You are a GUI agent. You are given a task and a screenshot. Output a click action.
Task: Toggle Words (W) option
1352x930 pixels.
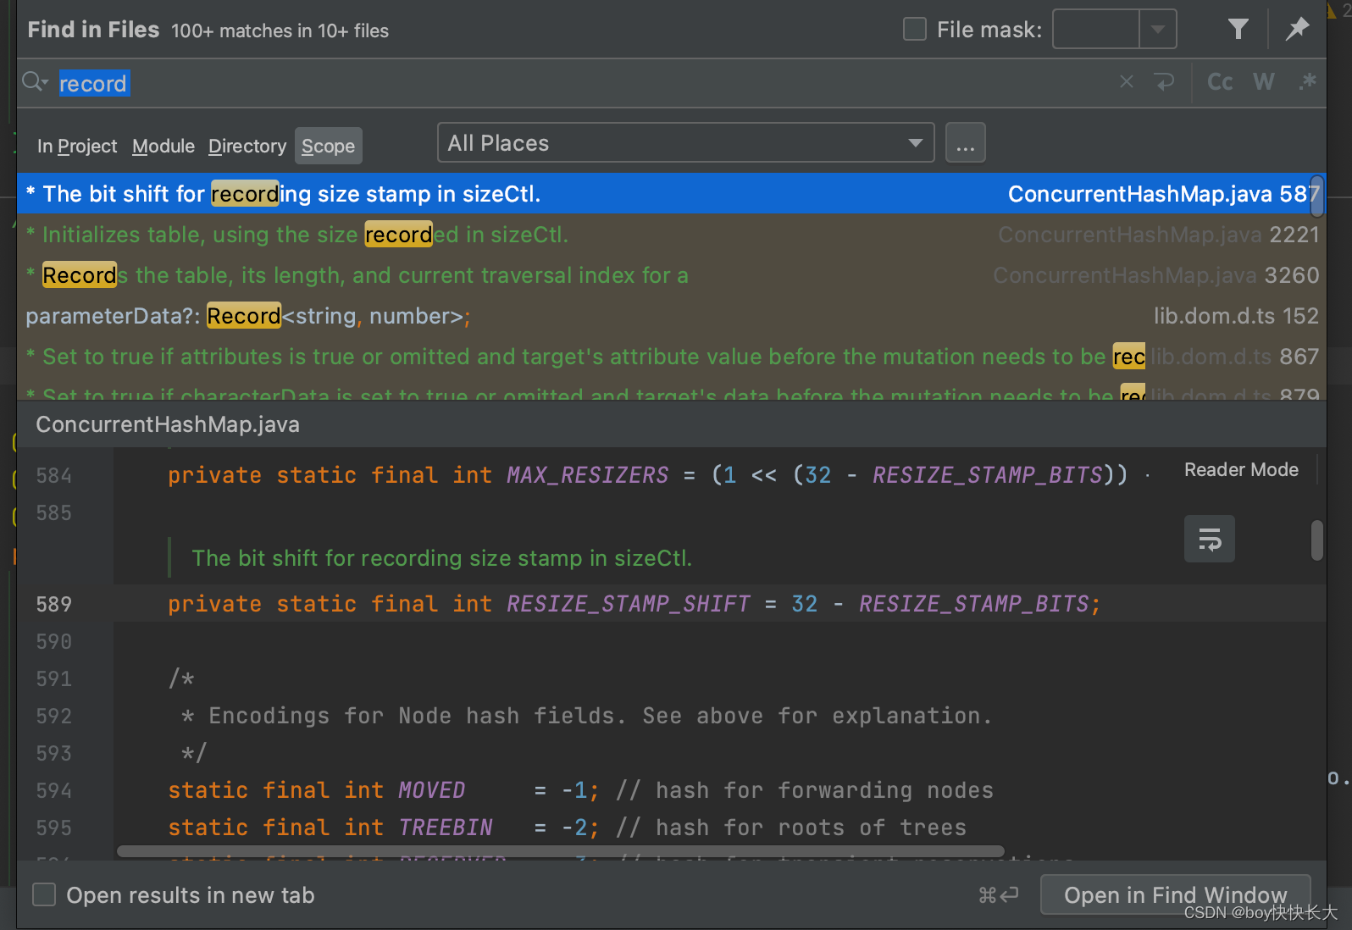pyautogui.click(x=1263, y=82)
